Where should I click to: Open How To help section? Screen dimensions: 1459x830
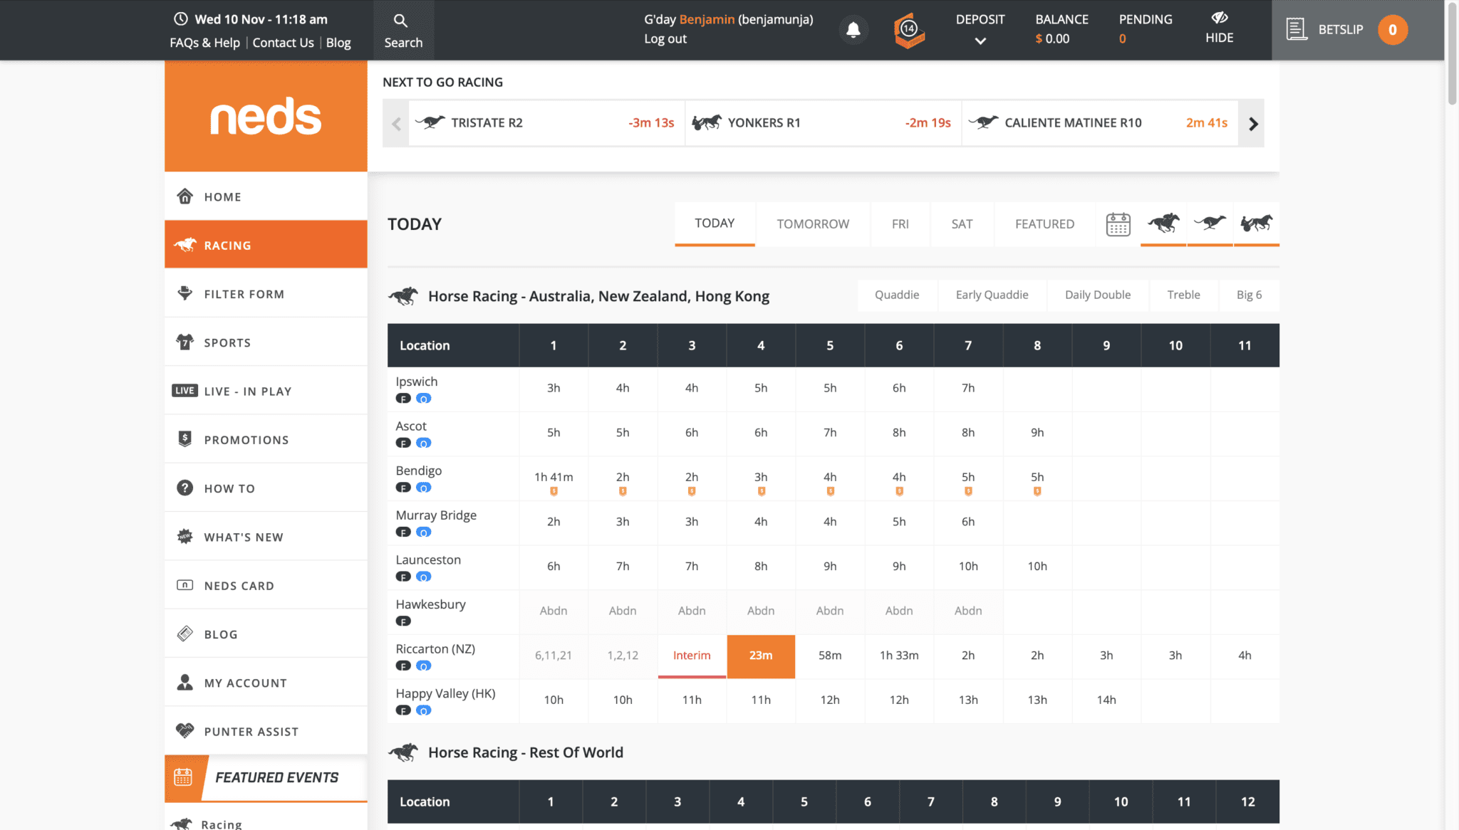(x=266, y=488)
